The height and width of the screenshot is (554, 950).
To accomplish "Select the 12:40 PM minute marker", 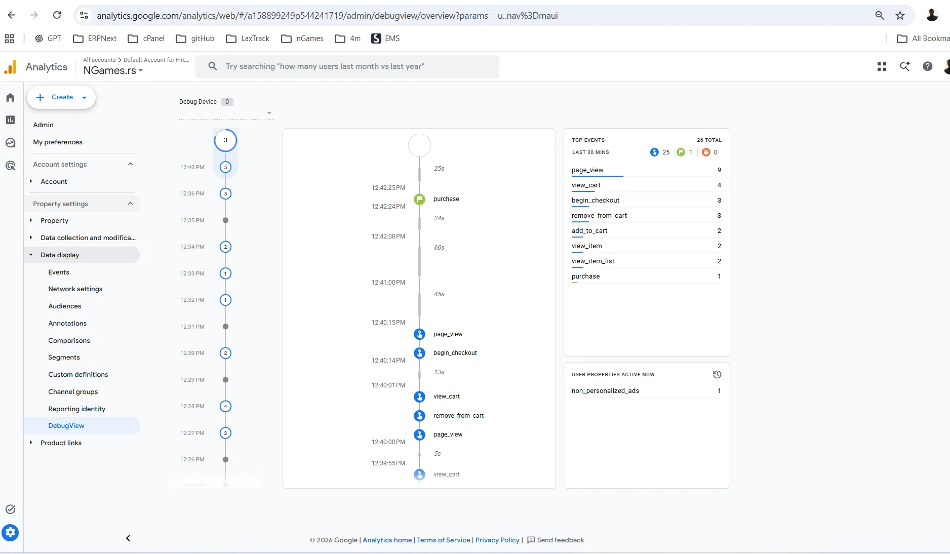I will pyautogui.click(x=225, y=167).
